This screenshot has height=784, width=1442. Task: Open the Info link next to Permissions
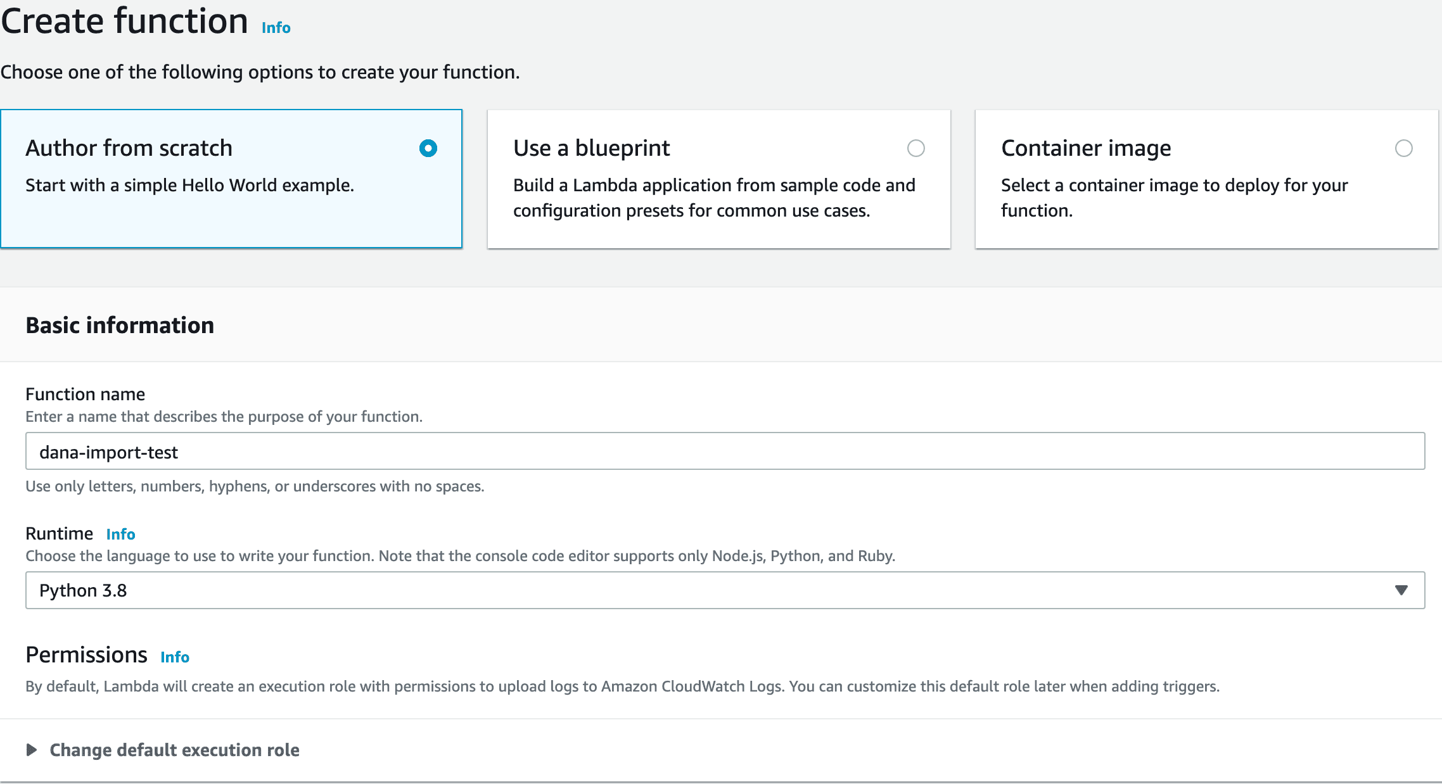point(174,657)
